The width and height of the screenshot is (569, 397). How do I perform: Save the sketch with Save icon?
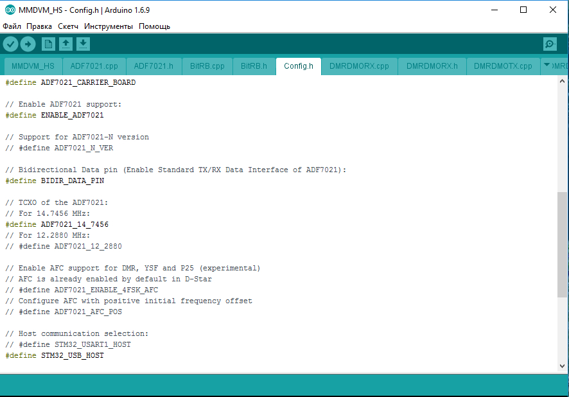83,44
